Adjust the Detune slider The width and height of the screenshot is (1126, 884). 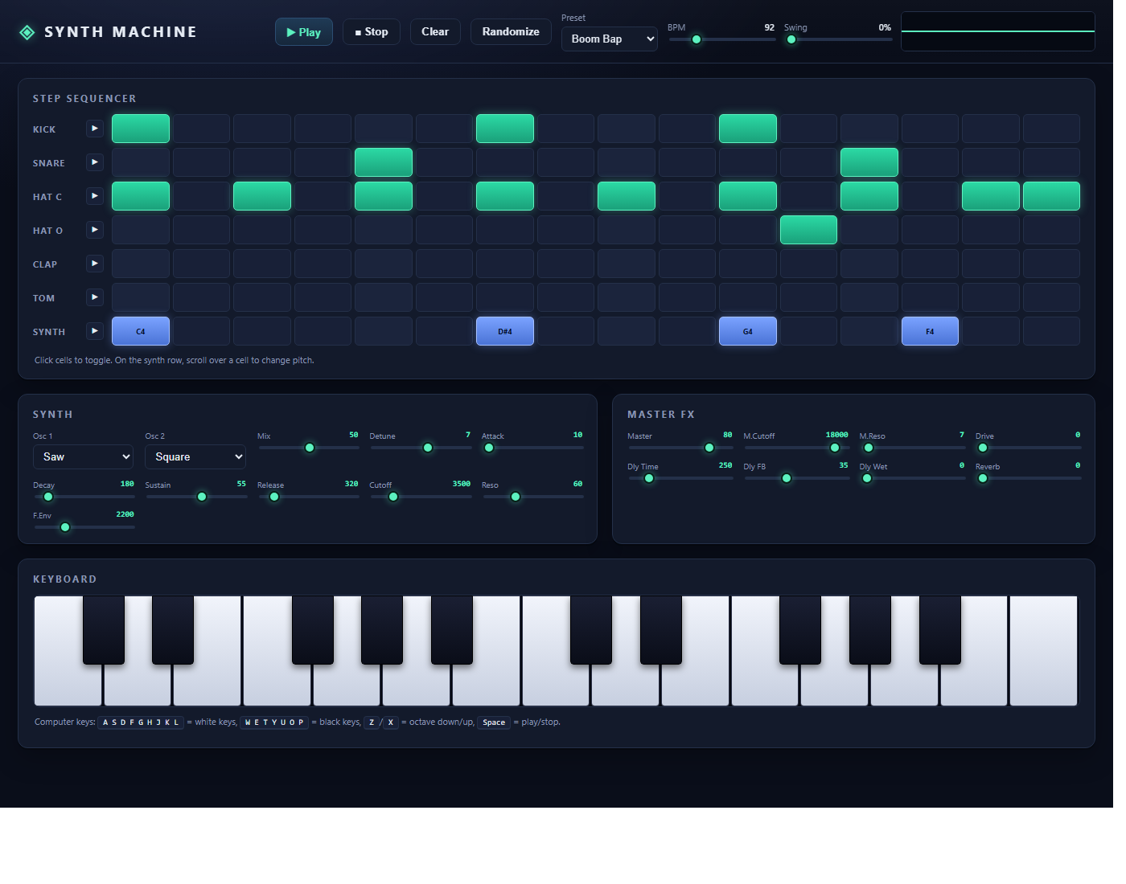[x=421, y=448]
